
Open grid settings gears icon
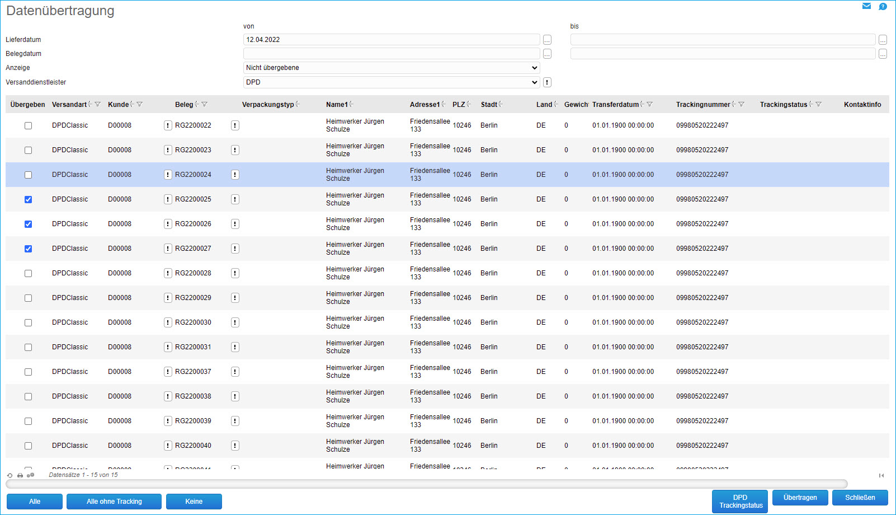(x=30, y=475)
